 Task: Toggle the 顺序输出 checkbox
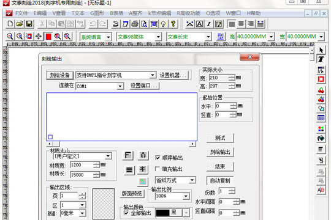(158, 158)
